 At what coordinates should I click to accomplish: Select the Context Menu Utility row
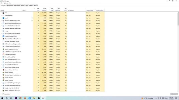[x=52, y=57]
